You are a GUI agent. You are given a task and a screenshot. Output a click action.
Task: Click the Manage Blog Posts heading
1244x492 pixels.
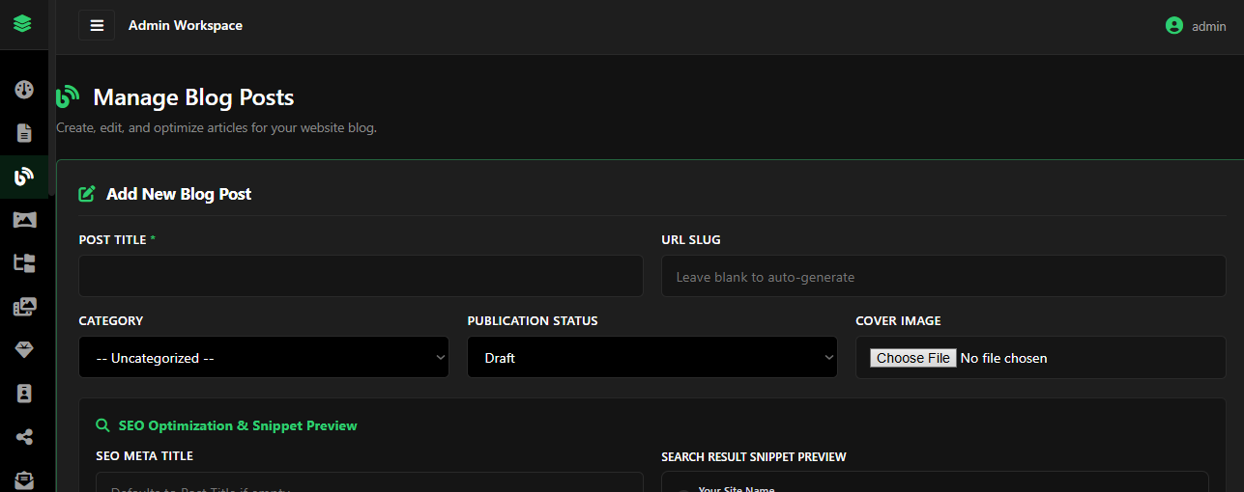coord(193,97)
